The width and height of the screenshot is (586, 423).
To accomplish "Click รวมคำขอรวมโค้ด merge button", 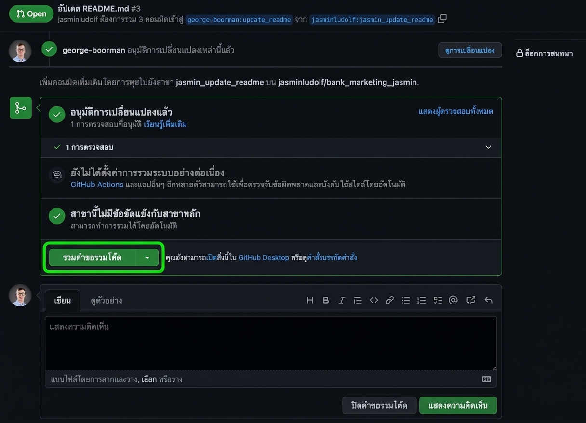I will tap(93, 258).
